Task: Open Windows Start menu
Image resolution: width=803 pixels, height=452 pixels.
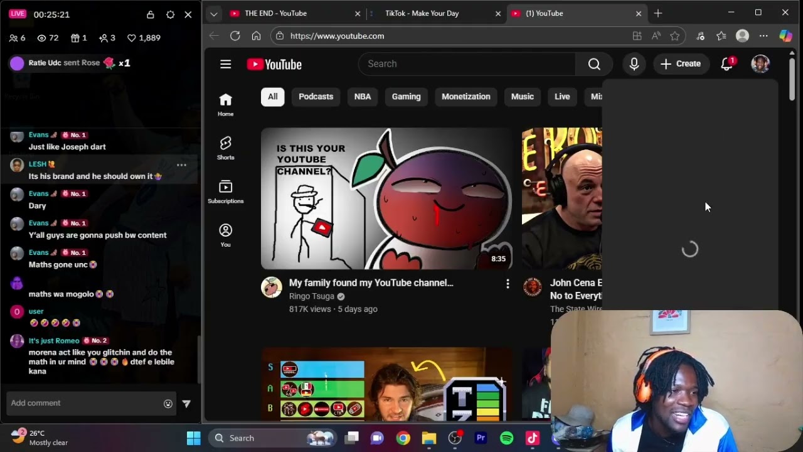Action: [193, 438]
